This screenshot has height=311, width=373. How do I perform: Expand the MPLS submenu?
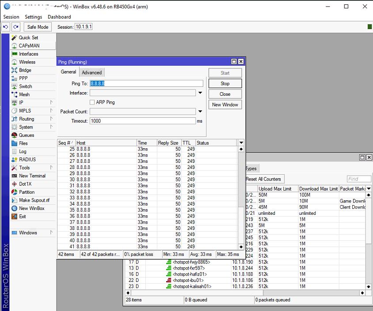(51, 111)
